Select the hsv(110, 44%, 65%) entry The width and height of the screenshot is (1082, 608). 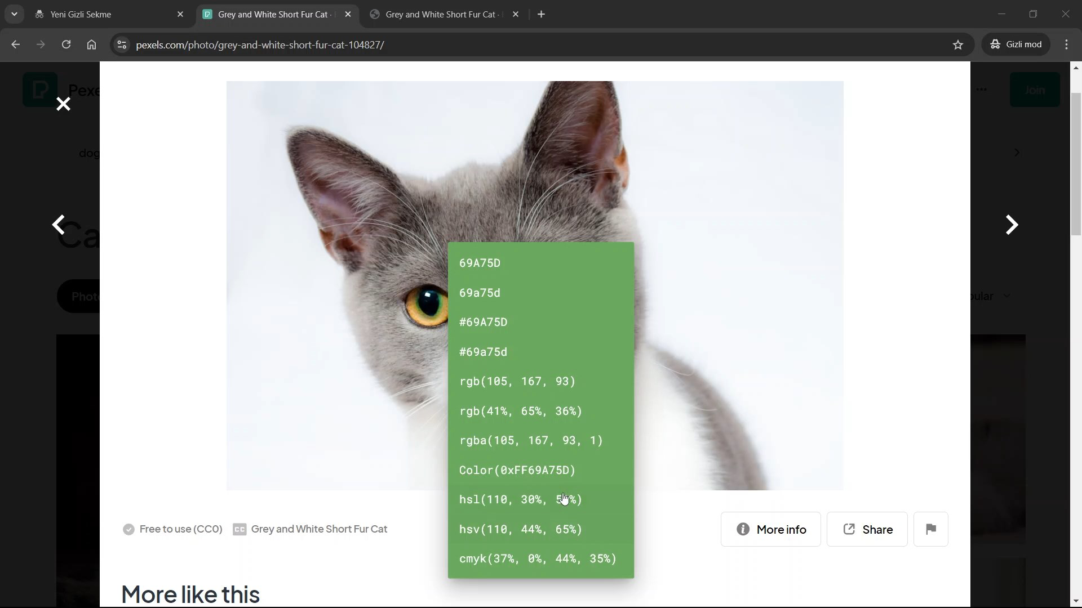coord(540,529)
